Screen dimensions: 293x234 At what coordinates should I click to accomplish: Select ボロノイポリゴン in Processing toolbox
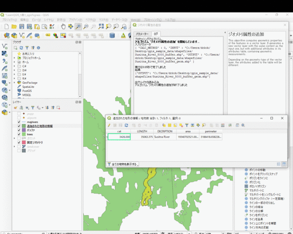pyautogui.click(x=258, y=186)
